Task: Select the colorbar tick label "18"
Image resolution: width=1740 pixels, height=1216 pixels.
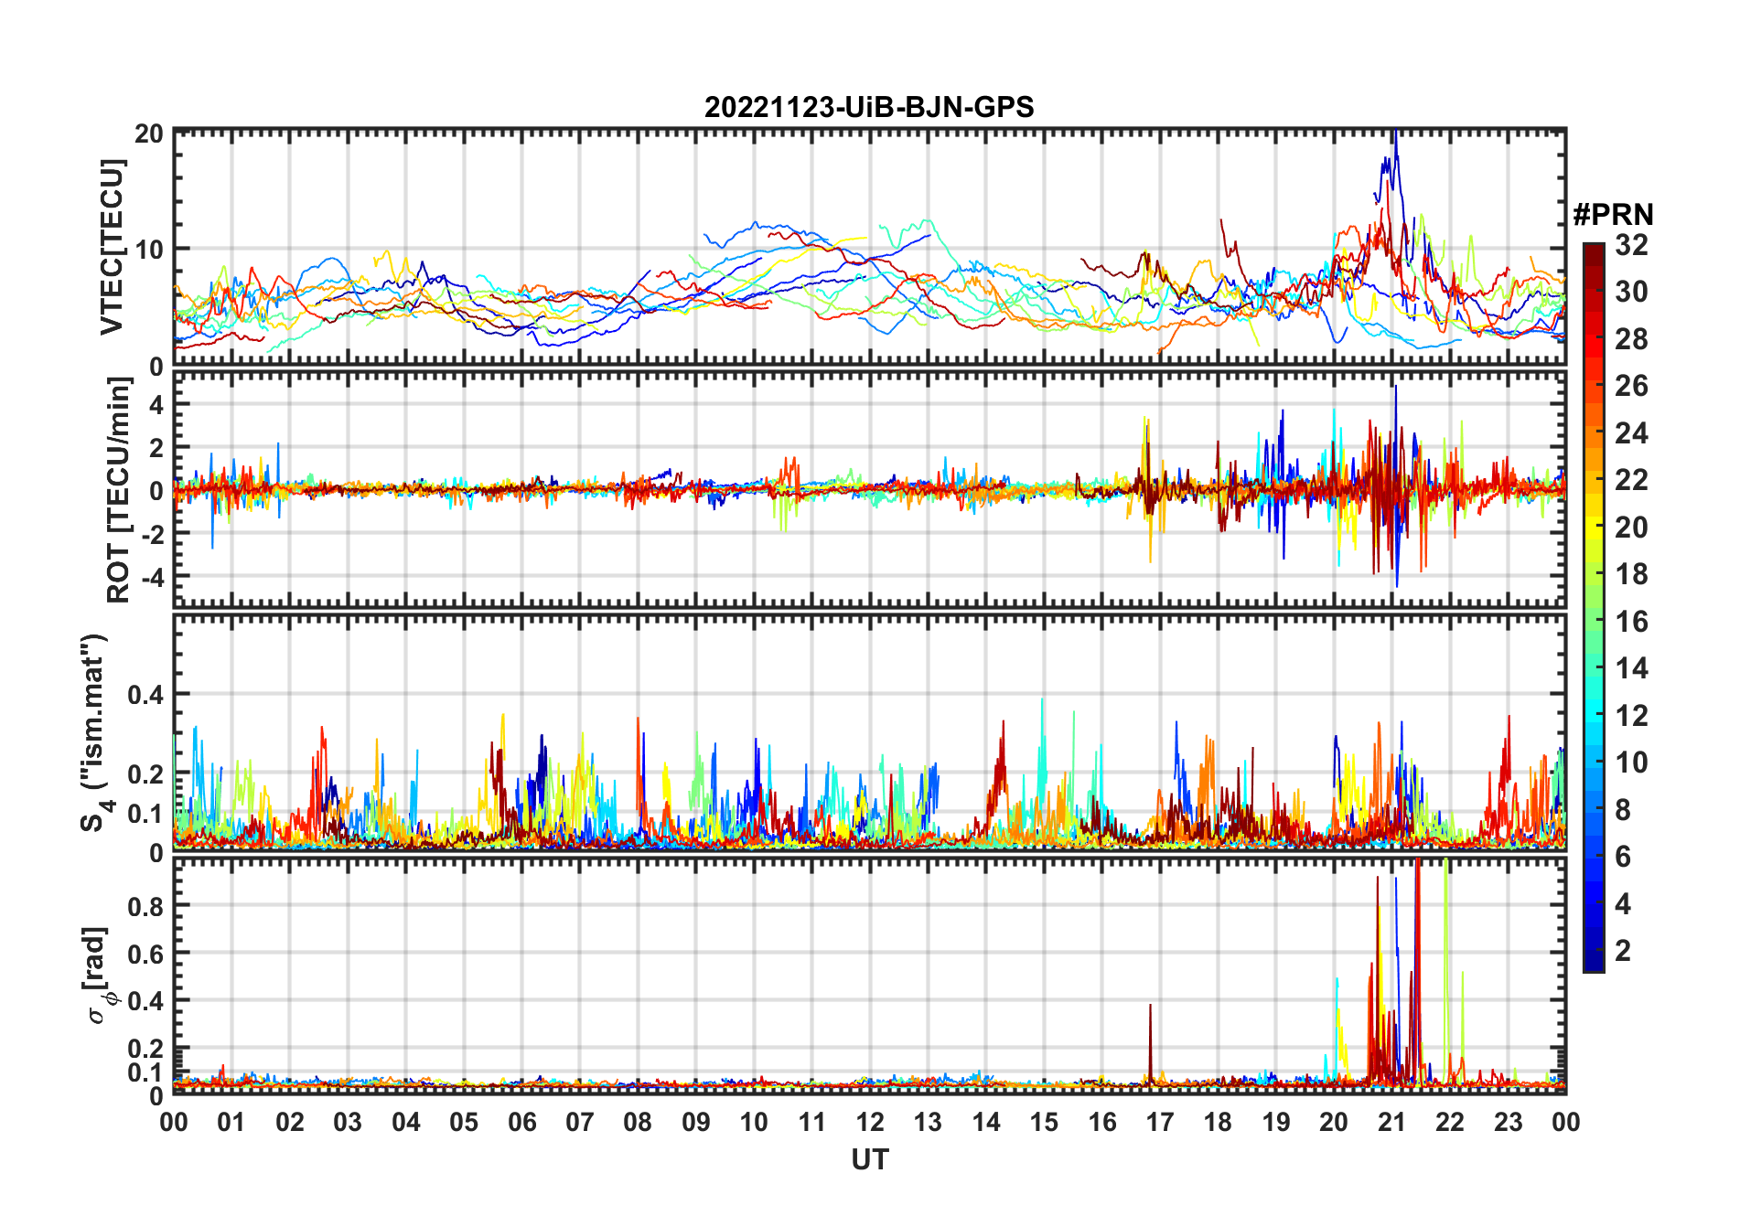Action: (x=1631, y=574)
